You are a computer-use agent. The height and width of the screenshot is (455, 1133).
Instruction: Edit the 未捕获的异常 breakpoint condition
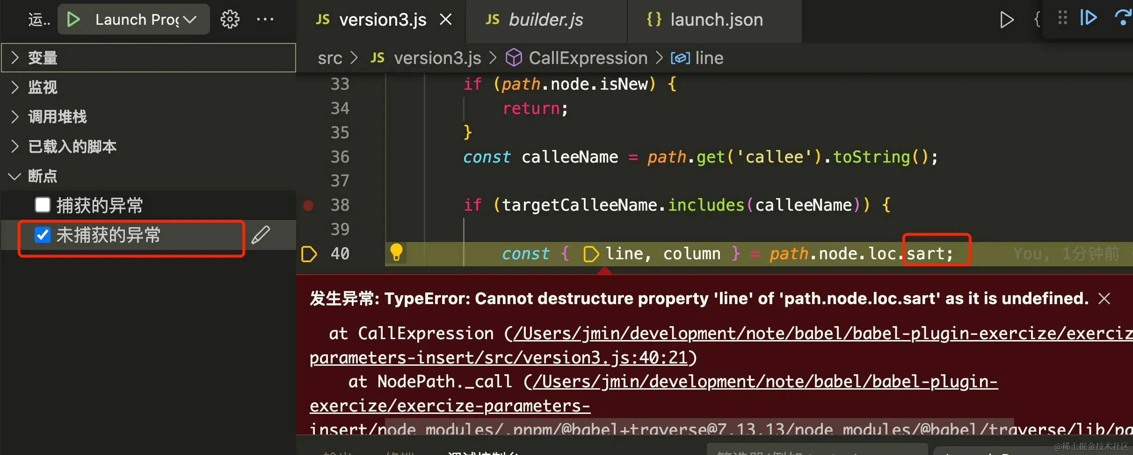(261, 235)
